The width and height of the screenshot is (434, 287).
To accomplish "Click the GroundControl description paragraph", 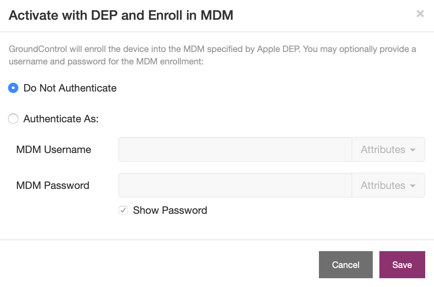I will tap(212, 55).
